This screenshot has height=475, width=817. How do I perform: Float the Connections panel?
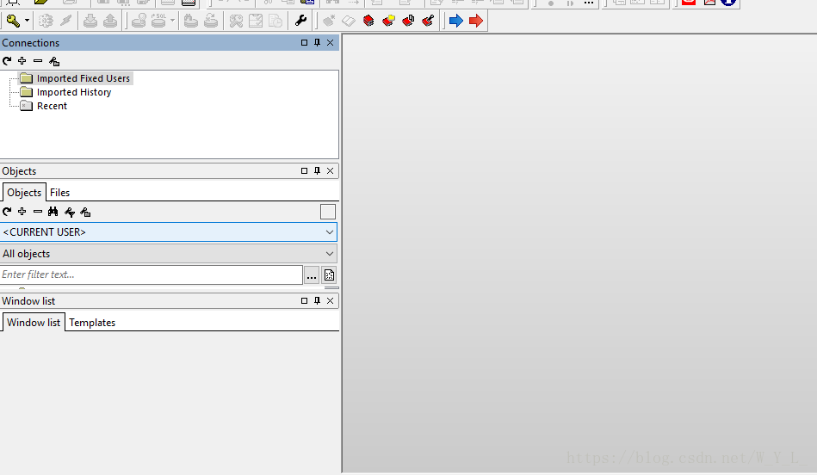click(304, 43)
